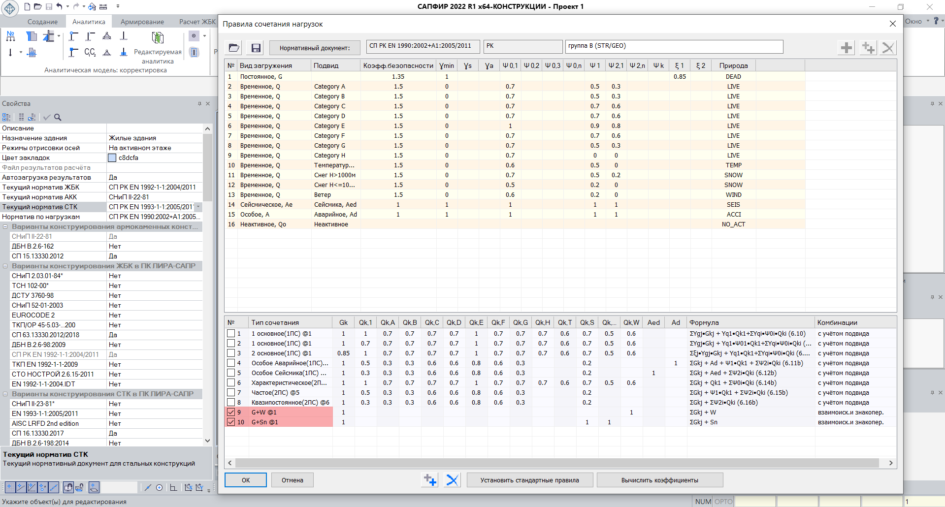Click the c8dcfa bookmark color swatch
Viewport: 945px width, 507px height.
[112, 158]
